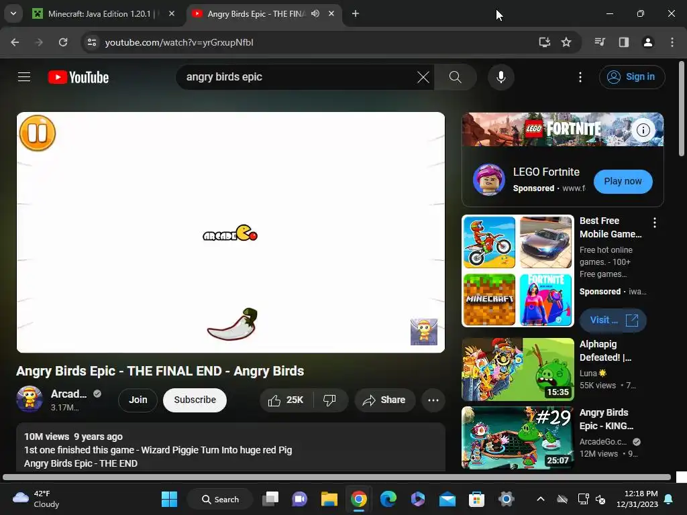
Task: Bookmark this page with the star
Action: (x=566, y=42)
